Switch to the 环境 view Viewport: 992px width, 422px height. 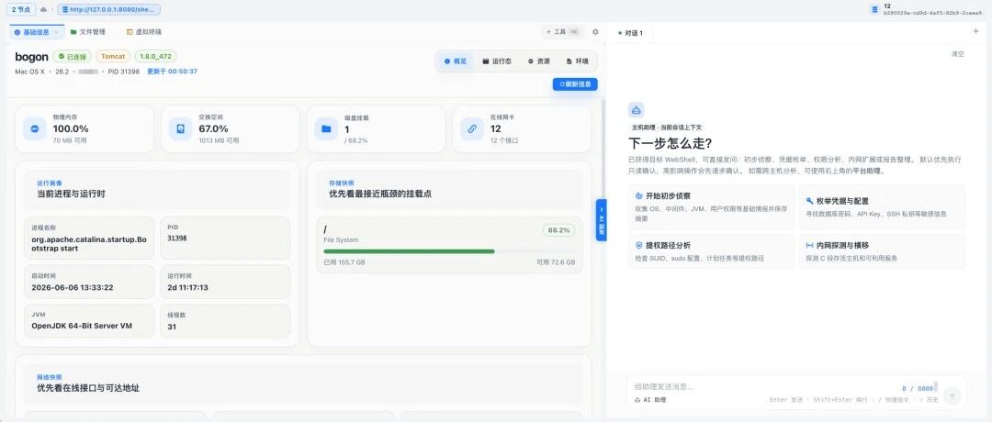coord(577,61)
